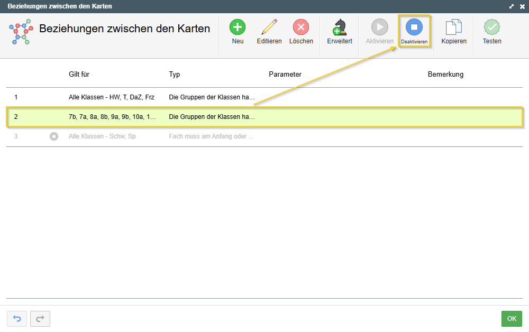Viewport: 529px width, 332px height.
Task: Click the card relations network logo icon
Action: pyautogui.click(x=21, y=32)
